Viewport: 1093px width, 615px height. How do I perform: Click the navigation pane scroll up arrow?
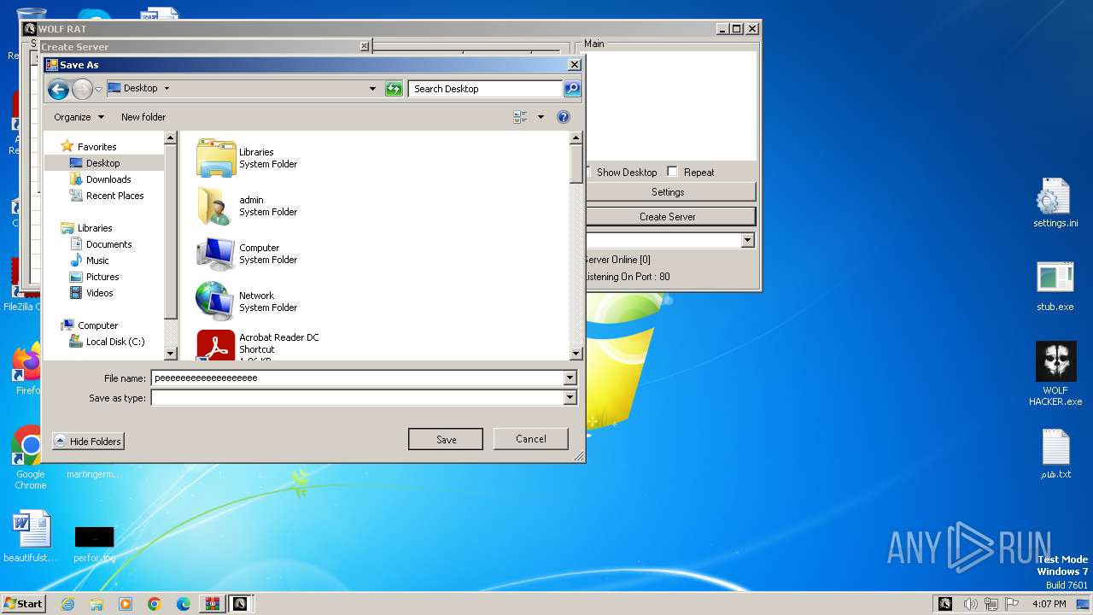(x=170, y=138)
